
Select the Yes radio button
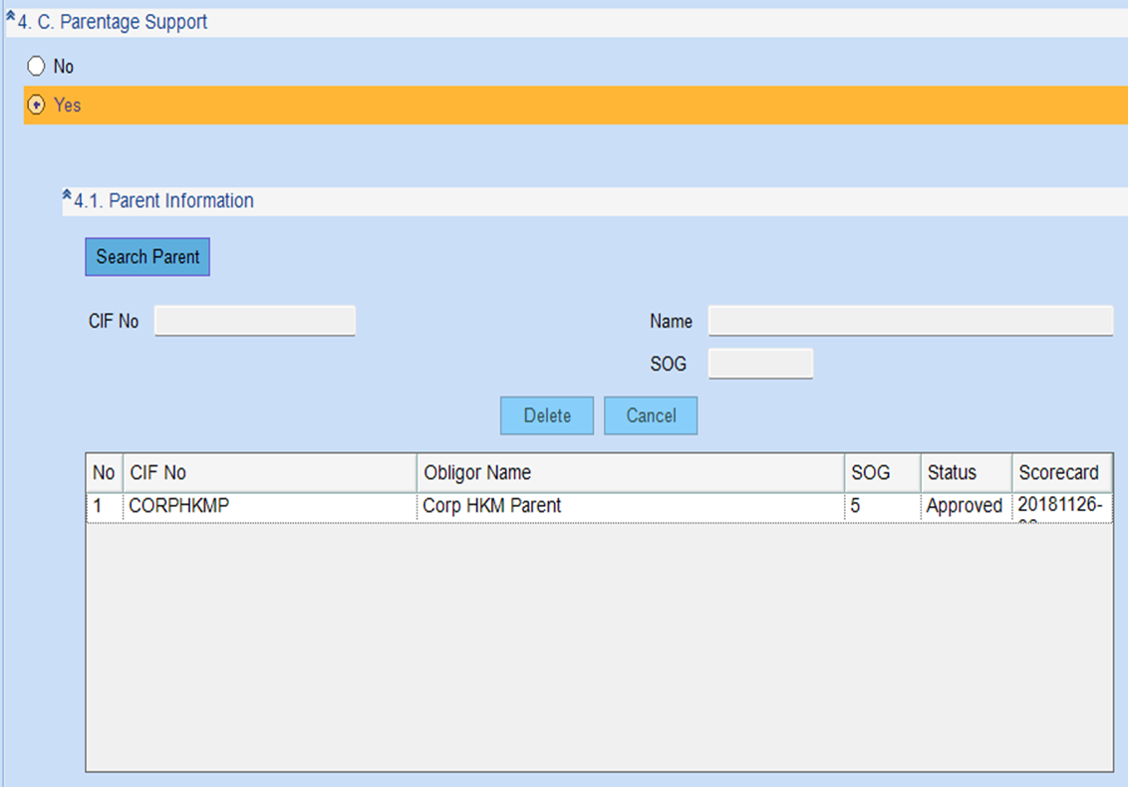37,105
